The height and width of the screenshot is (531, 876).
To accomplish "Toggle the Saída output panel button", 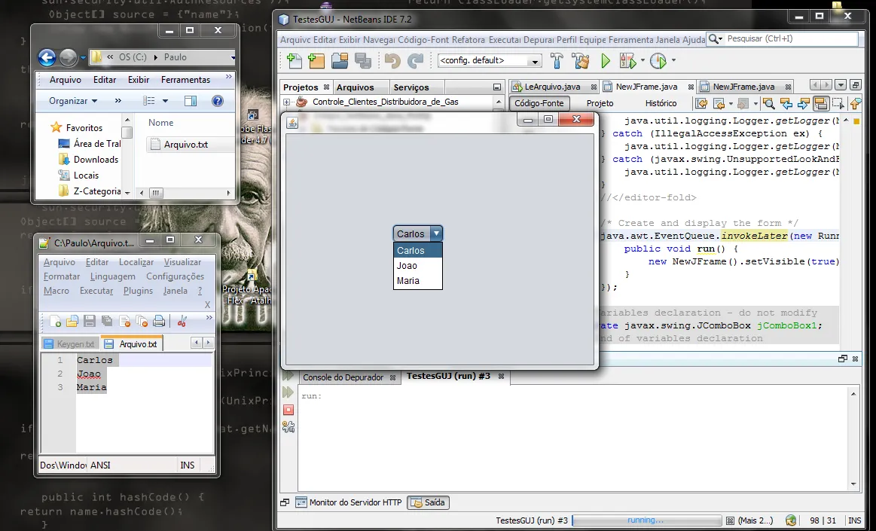I will (428, 502).
